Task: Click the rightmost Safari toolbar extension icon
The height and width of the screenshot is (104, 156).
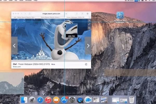Action: 87,14
